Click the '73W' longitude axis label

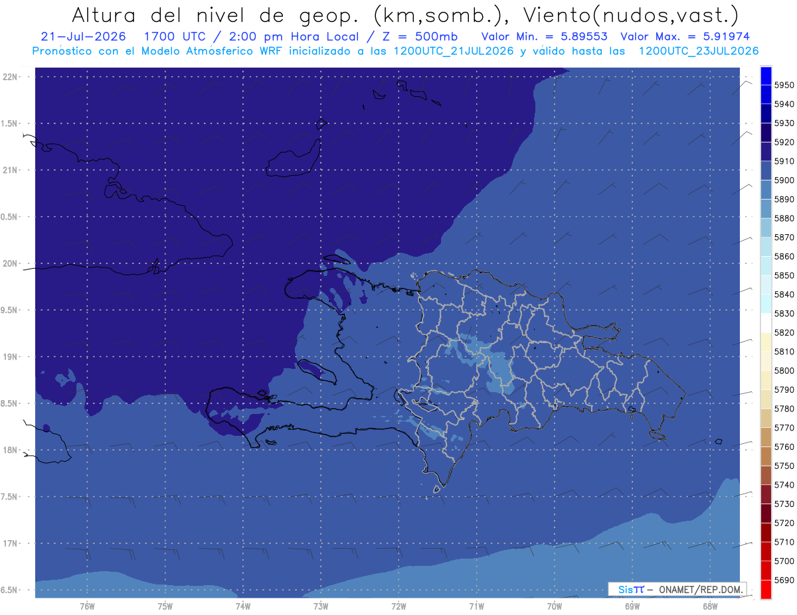(321, 606)
